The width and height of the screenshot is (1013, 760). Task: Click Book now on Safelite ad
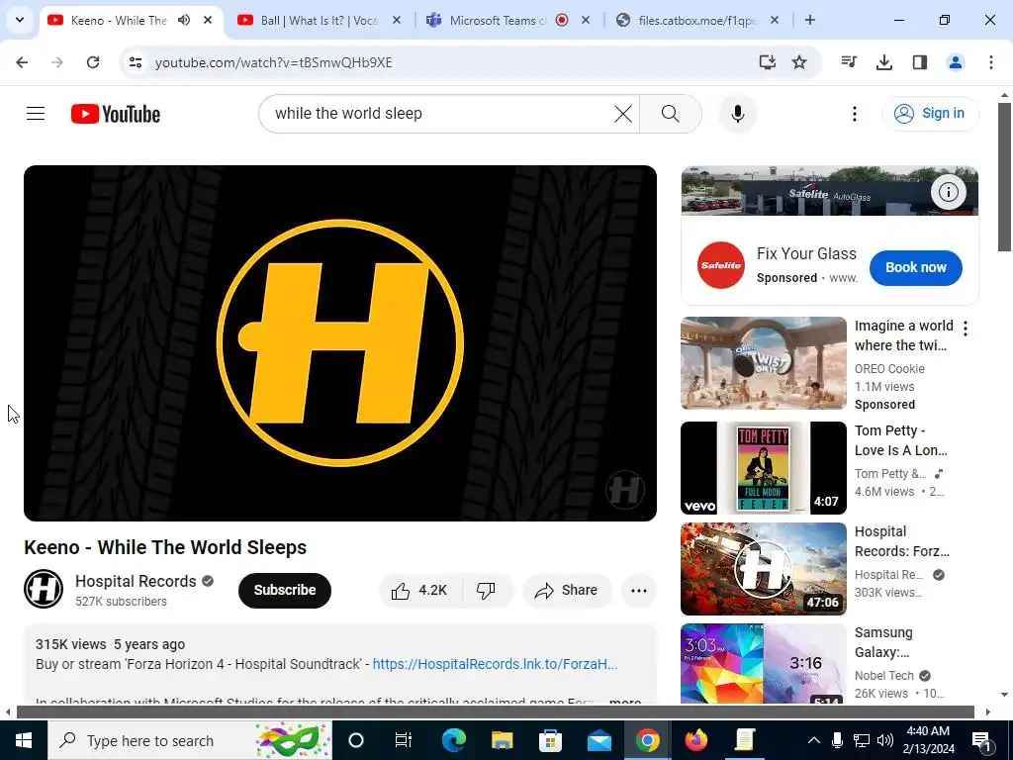(x=915, y=267)
